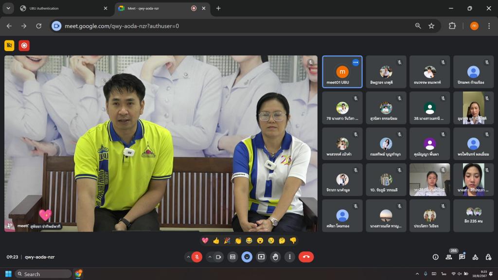The image size is (498, 280).
Task: Turn on closed captions
Action: click(233, 257)
